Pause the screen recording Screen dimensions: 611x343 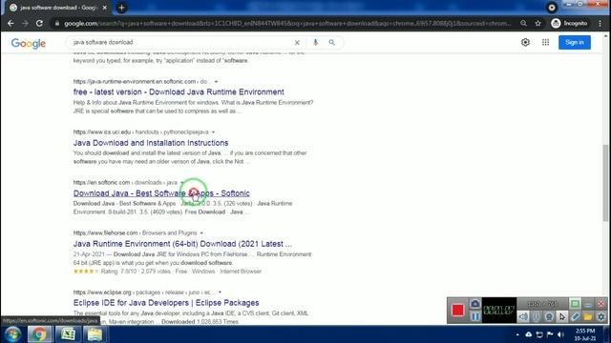tap(475, 316)
